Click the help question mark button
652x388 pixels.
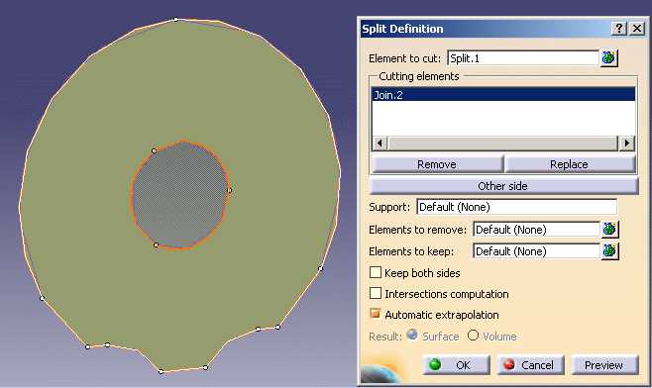(x=619, y=29)
